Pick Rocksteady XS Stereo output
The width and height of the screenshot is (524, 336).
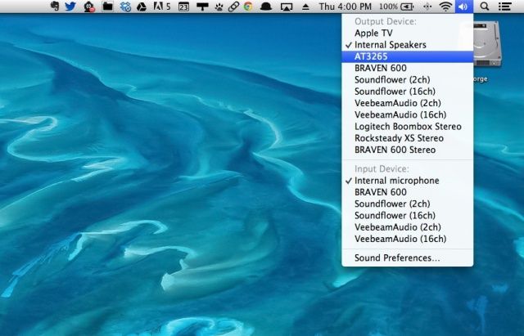tap(408, 138)
